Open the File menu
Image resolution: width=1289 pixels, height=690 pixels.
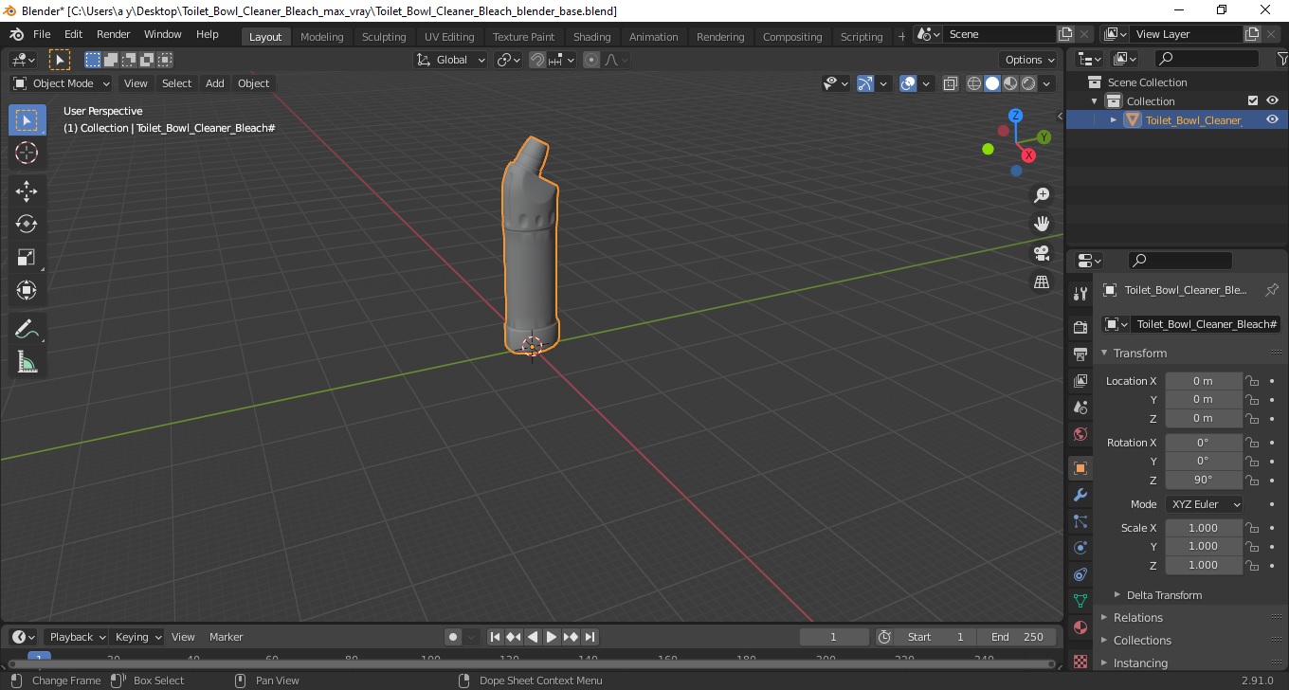(42, 34)
